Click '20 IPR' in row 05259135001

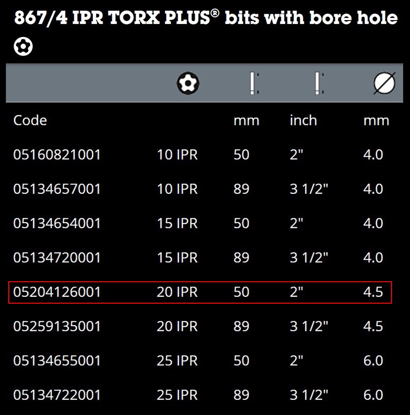coord(177,326)
